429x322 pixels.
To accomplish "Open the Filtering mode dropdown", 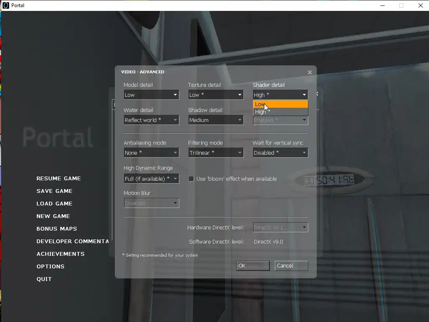I will click(216, 153).
